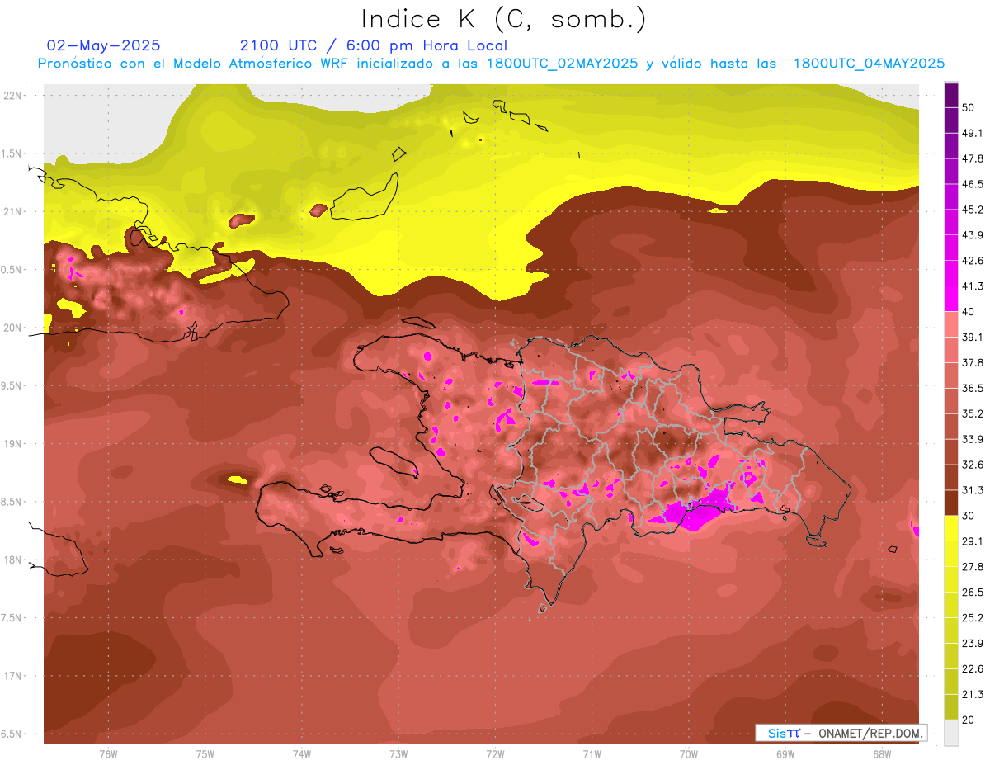Click the 21N latitude label
Viewport: 990px width, 765px height.
coord(14,211)
